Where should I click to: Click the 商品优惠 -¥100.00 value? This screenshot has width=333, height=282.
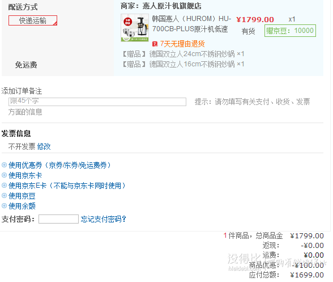click(x=308, y=265)
